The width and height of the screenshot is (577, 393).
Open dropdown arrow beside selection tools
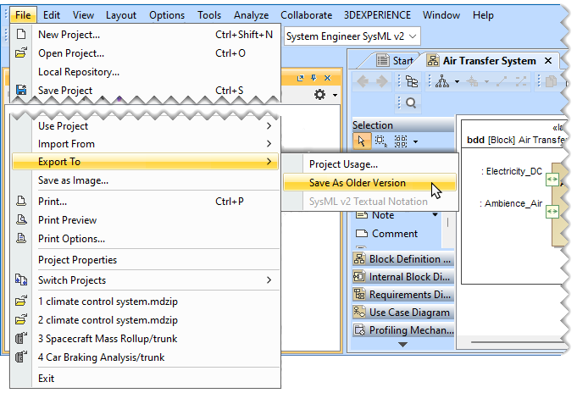click(x=415, y=141)
